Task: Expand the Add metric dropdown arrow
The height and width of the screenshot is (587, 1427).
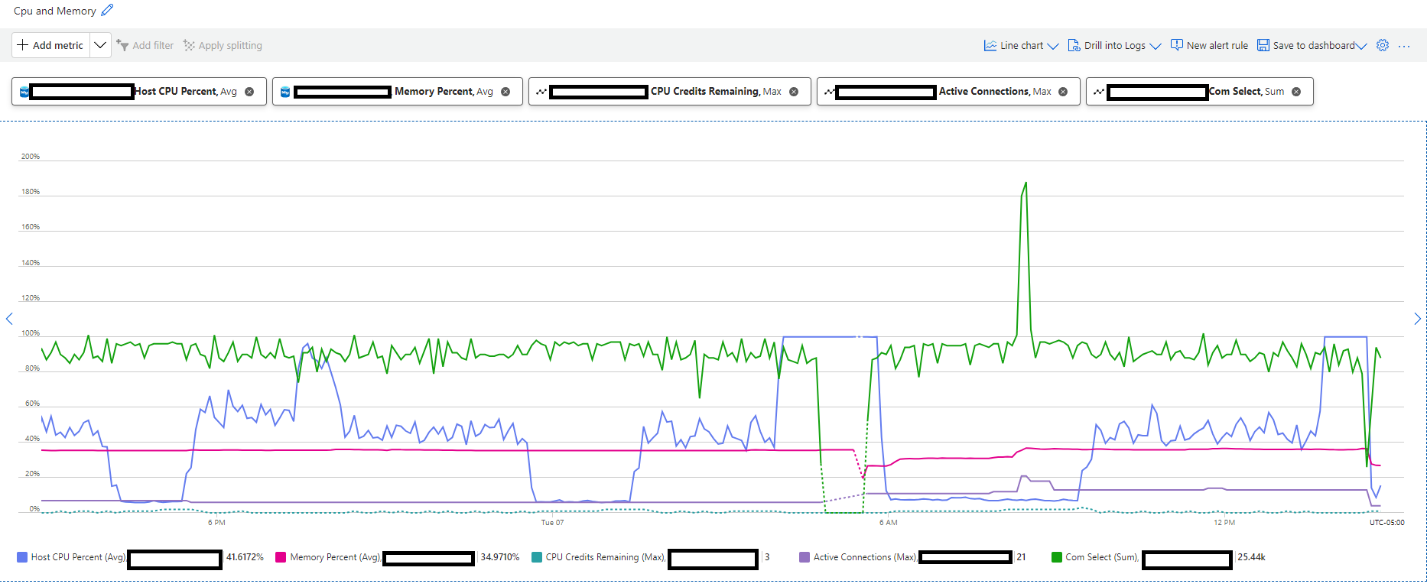Action: [100, 45]
